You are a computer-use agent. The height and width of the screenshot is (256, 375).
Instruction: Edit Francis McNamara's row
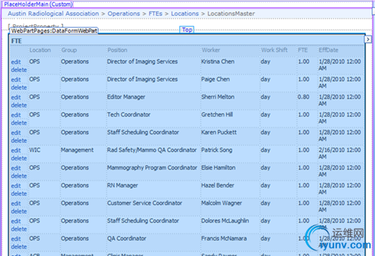coord(16,239)
